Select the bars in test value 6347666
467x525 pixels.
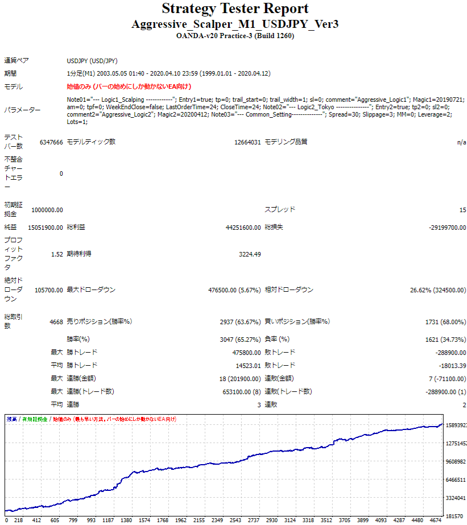(51, 142)
